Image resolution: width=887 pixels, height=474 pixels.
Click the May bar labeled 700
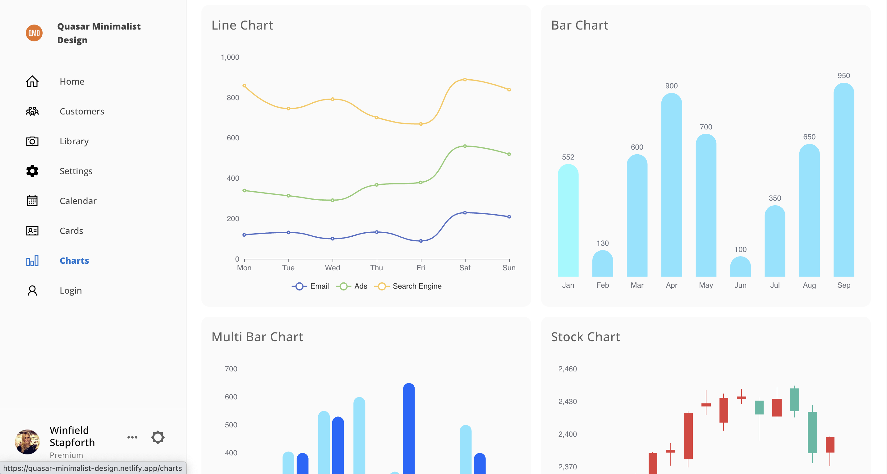[706, 205]
